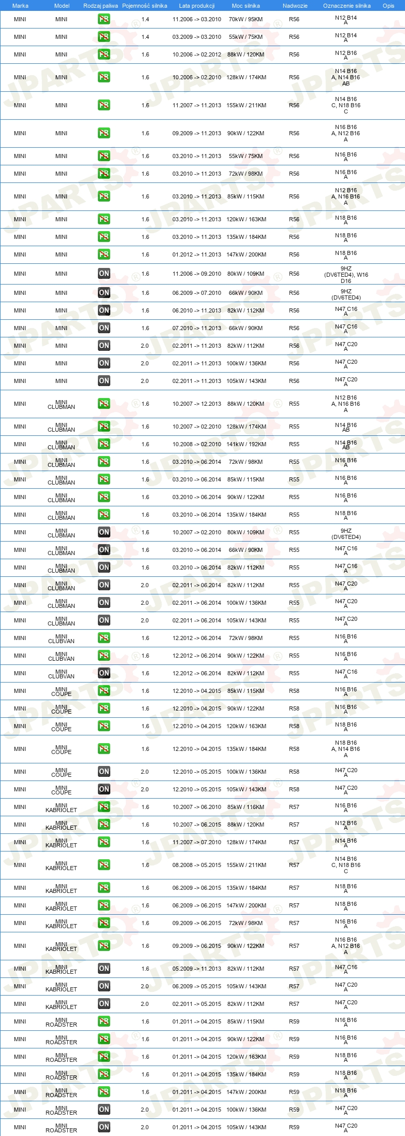Click the PB icon for Kabriolet 147kW / 200KM

click(x=104, y=905)
